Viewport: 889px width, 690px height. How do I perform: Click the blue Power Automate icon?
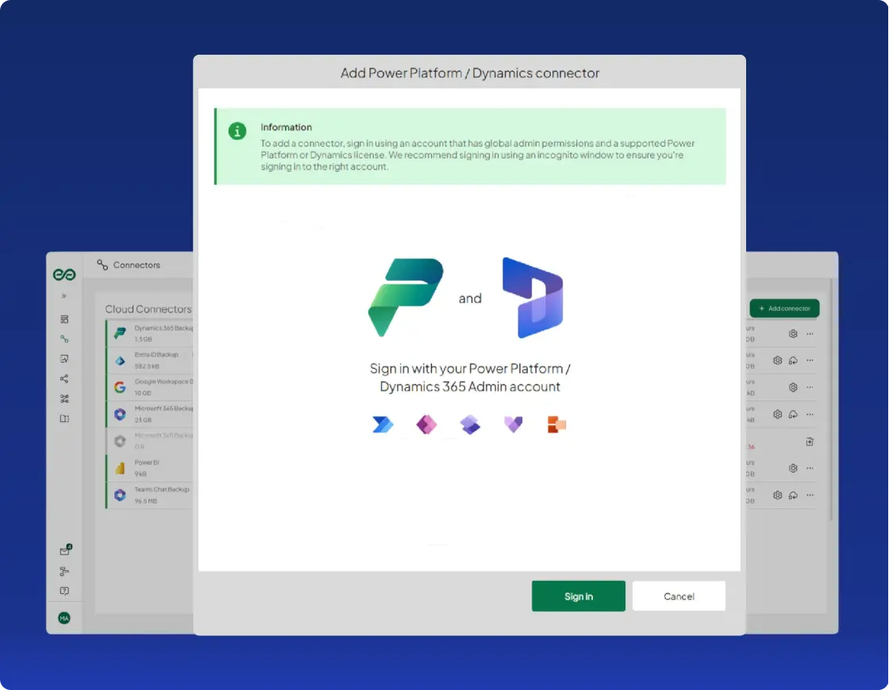(x=383, y=424)
